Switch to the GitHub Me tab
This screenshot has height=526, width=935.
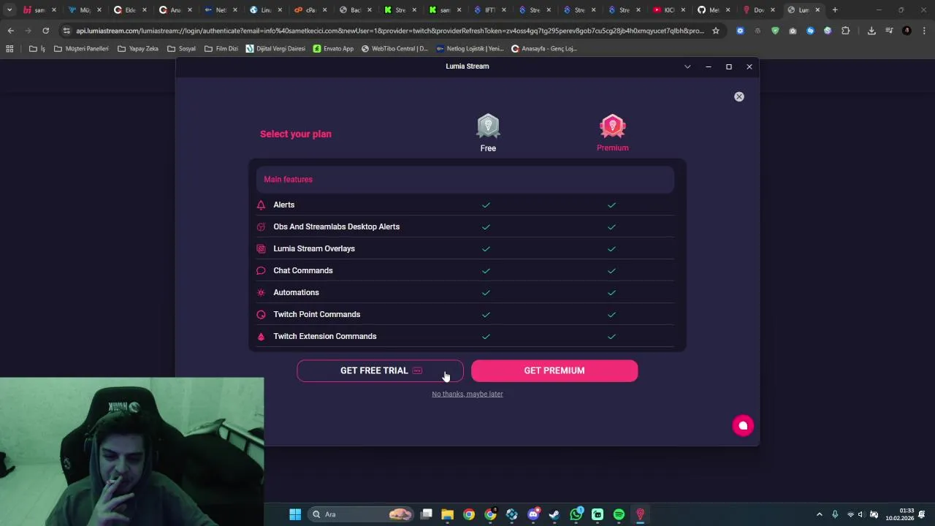point(714,10)
